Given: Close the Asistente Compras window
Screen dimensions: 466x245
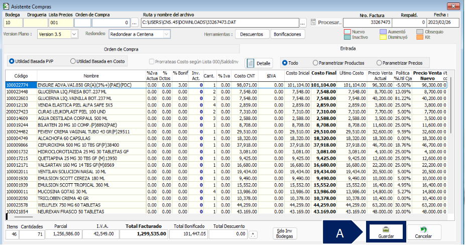Looking at the screenshot, I should 453,6.
